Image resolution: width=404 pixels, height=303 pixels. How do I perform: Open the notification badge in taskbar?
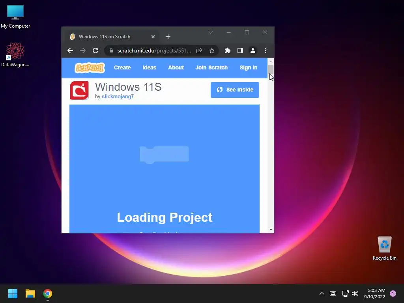coord(393,294)
